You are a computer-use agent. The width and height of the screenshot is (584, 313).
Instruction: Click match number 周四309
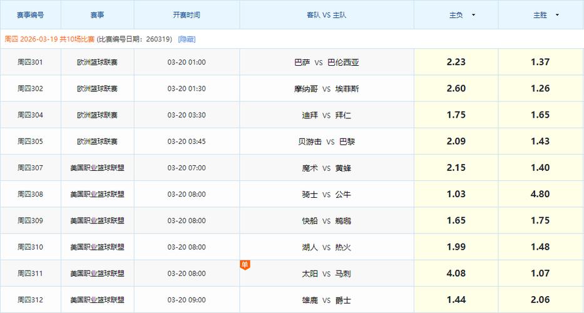point(31,221)
